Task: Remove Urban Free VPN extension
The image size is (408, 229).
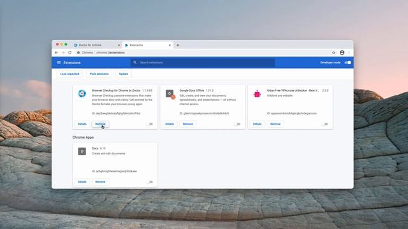Action: (275, 124)
